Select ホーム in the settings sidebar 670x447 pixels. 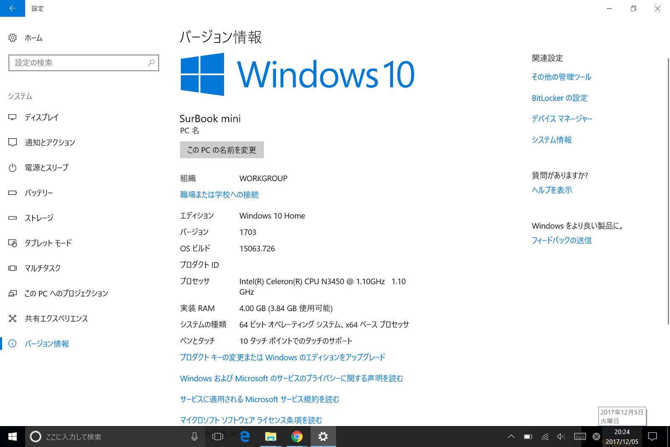(x=33, y=38)
